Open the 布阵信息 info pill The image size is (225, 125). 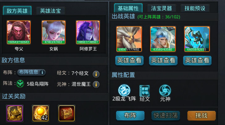tap(31, 72)
